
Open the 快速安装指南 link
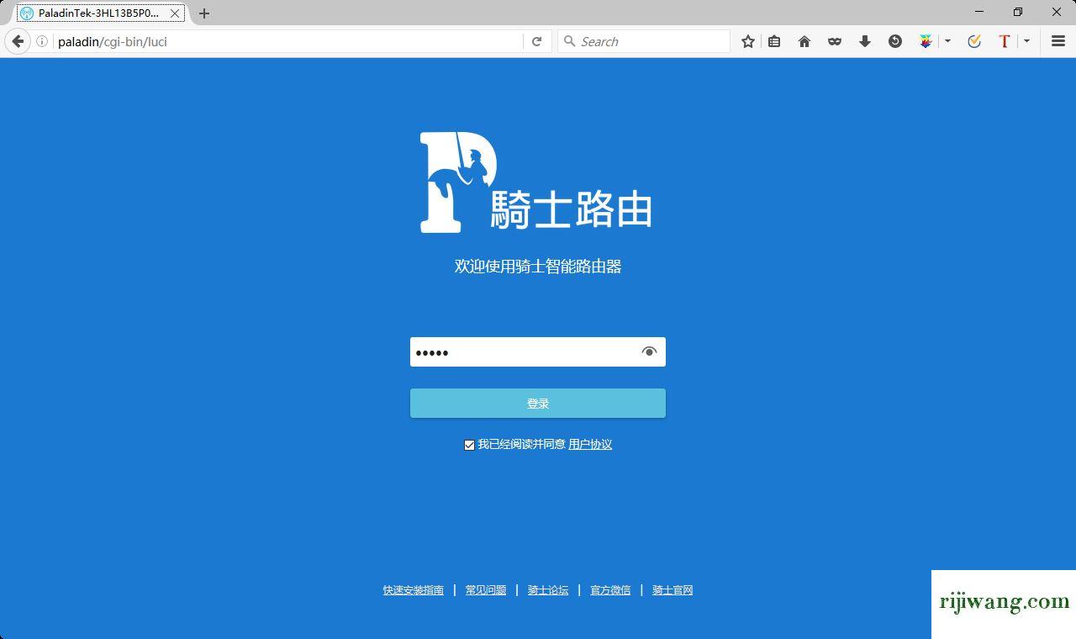[414, 590]
